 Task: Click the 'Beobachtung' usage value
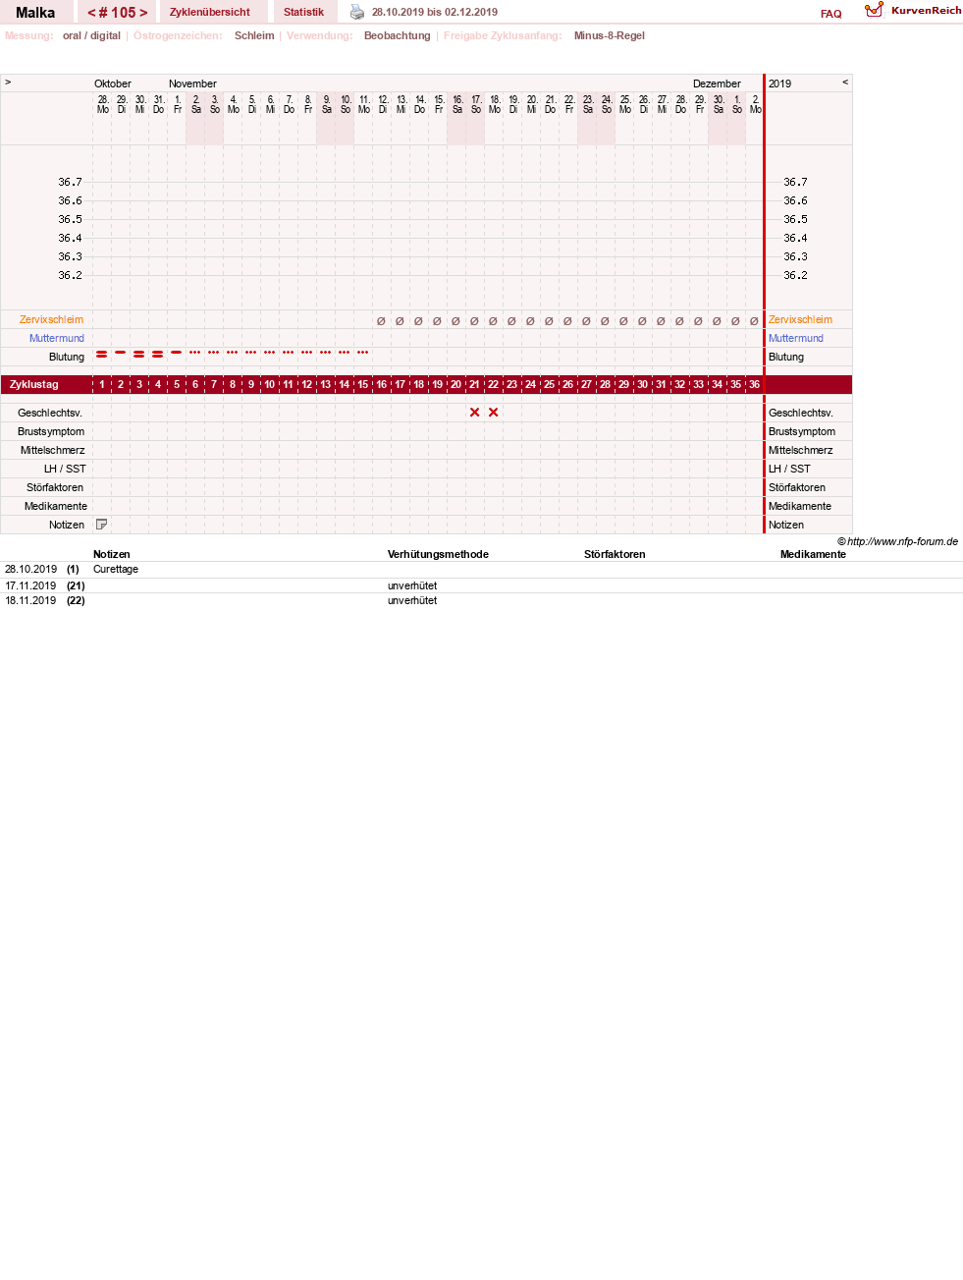(x=398, y=35)
